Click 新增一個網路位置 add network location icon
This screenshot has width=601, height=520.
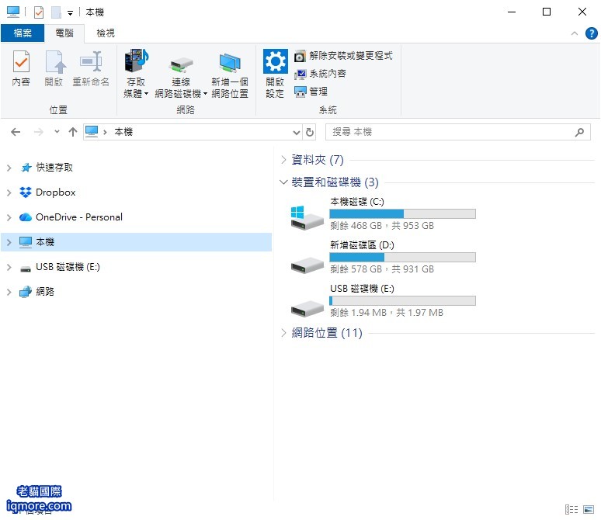230,63
